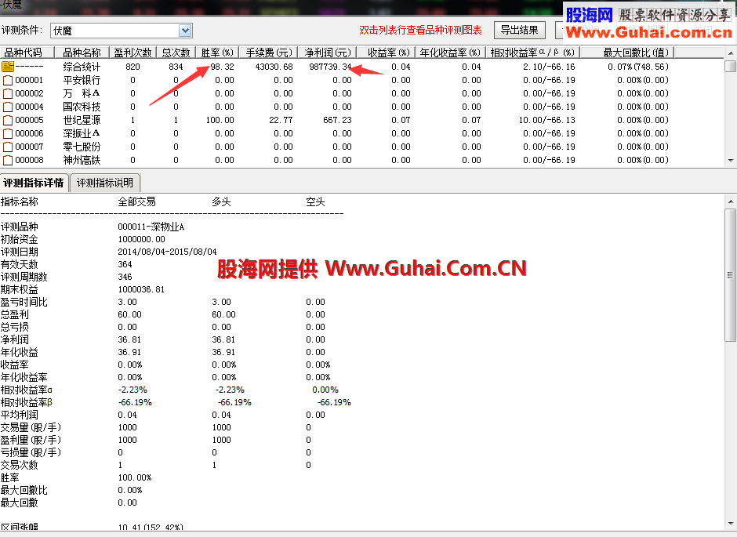Sort by the 手续费(元) column header

pos(269,53)
